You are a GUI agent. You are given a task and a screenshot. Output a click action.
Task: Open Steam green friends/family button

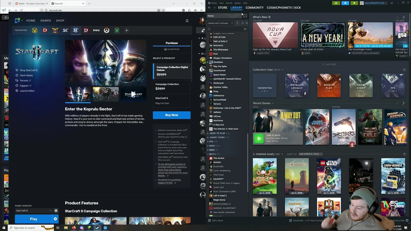[336, 3]
